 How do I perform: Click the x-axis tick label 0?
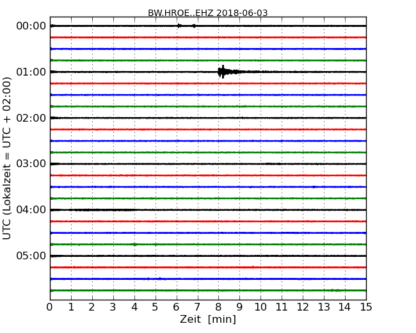point(50,307)
